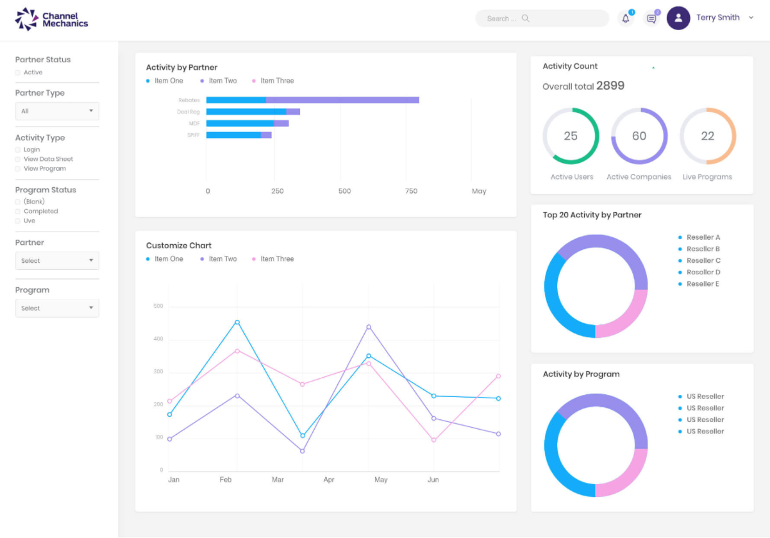
Task: Click the Live Programs ring showing 22
Action: pos(708,136)
